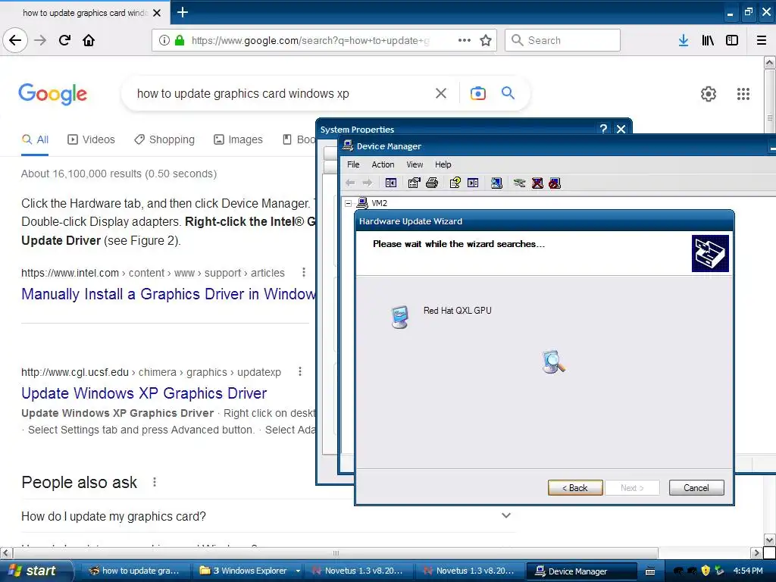Click the Uninstall device icon with red X
The width and height of the screenshot is (776, 582).
[x=537, y=183]
